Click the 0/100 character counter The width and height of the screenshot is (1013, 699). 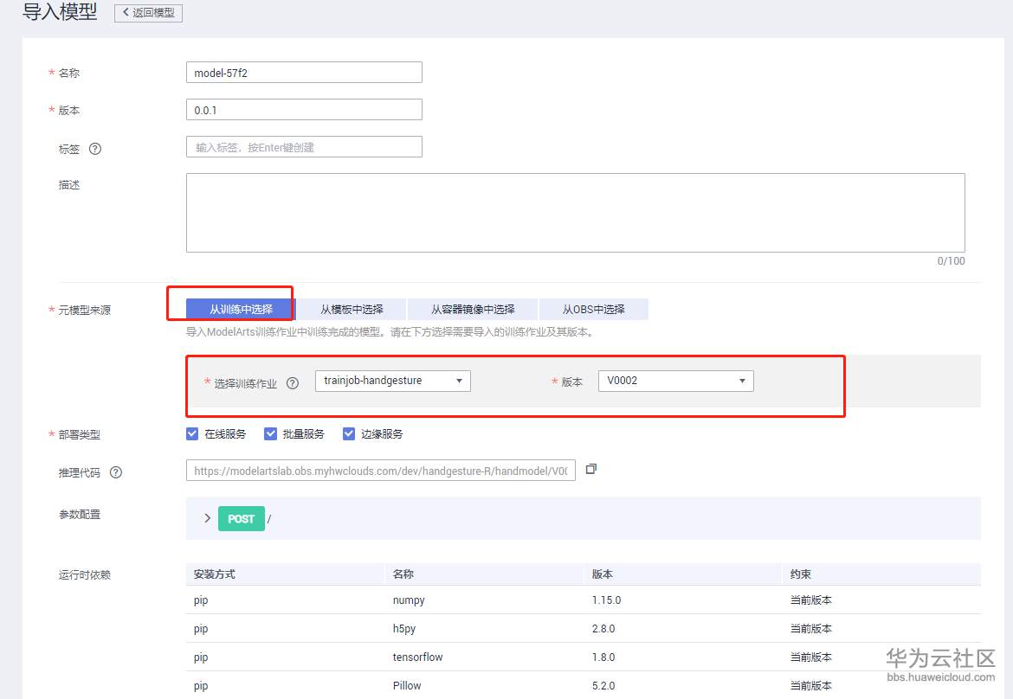pyautogui.click(x=951, y=260)
